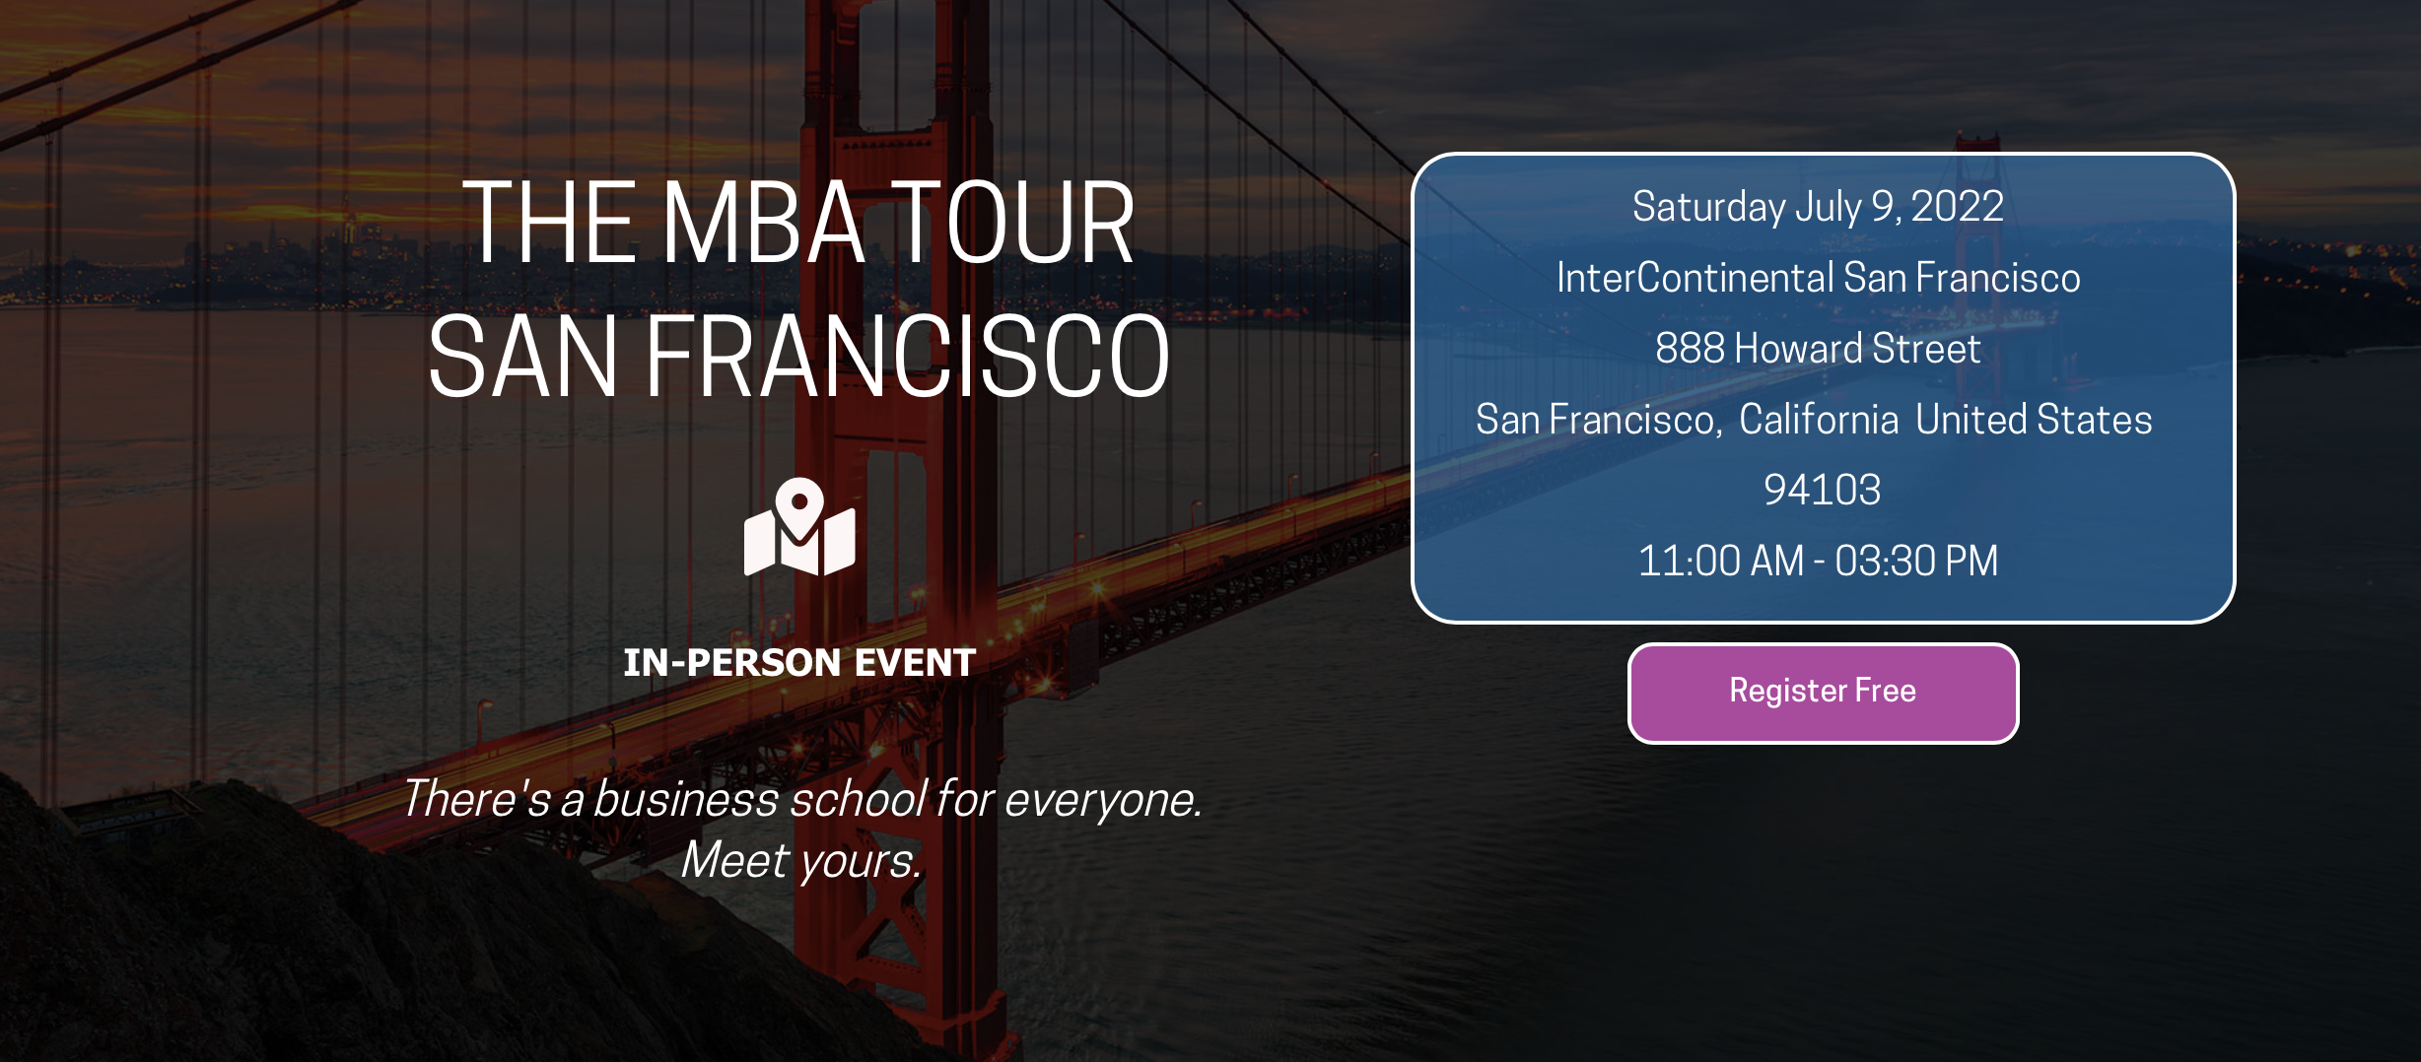This screenshot has width=2421, height=1062.
Task: Click the Register Free button
Action: tap(1823, 693)
